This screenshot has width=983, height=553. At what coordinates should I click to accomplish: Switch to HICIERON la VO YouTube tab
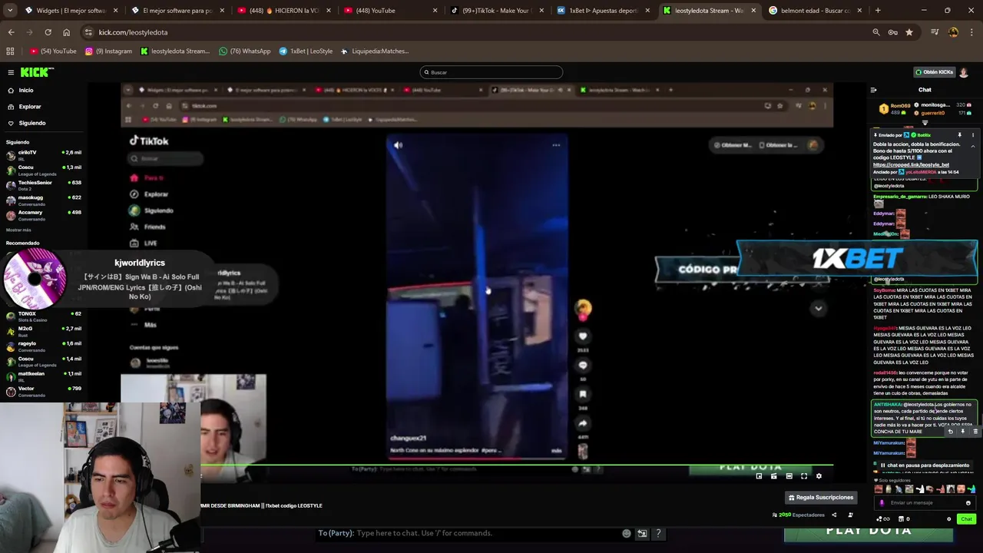pyautogui.click(x=283, y=11)
